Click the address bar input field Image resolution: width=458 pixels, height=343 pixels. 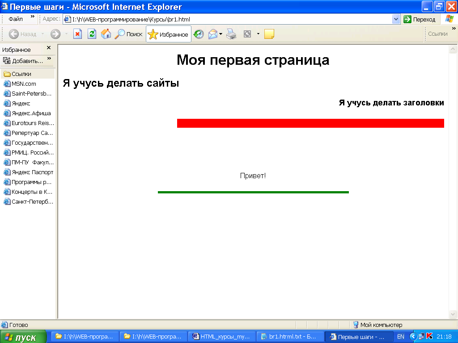[228, 20]
